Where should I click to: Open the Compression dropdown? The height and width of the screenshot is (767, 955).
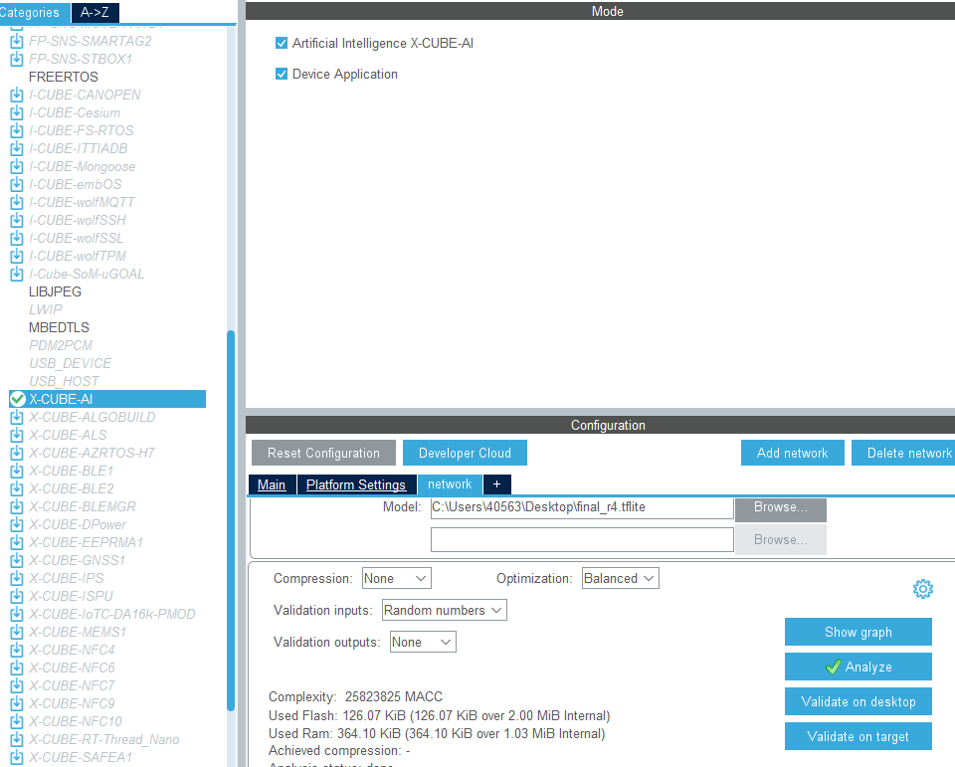[397, 578]
